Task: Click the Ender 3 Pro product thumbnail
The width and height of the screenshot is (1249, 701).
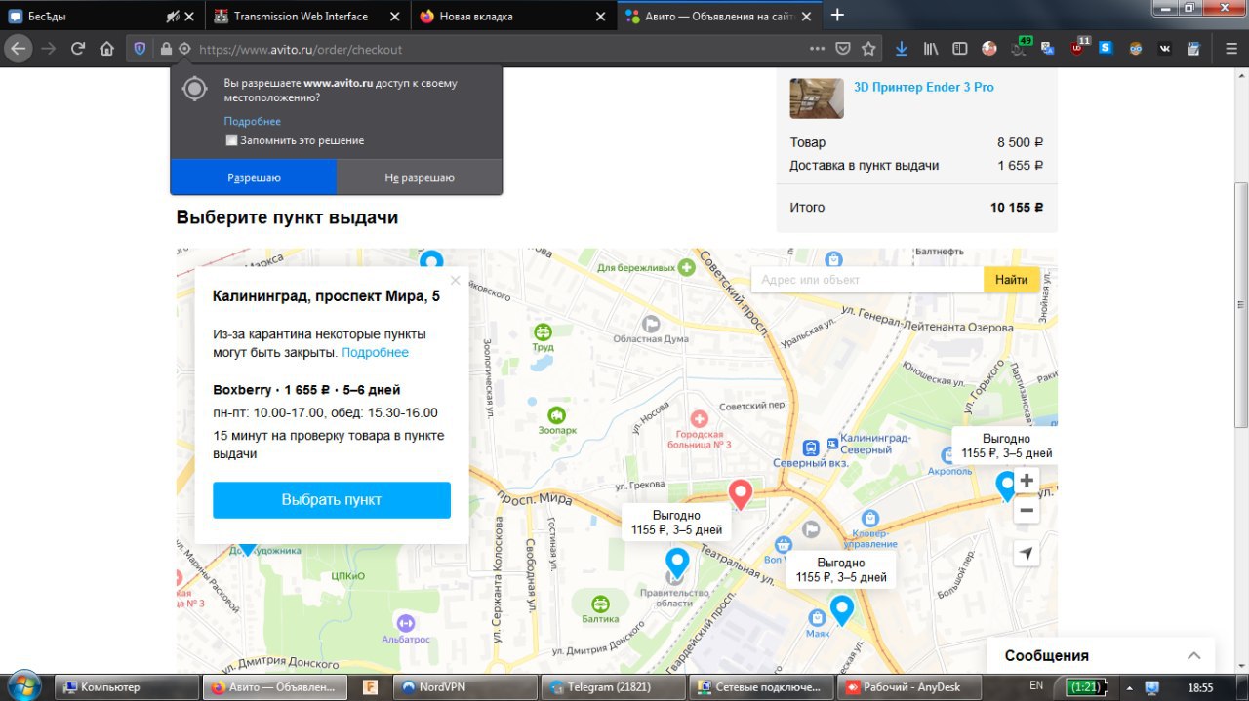Action: pyautogui.click(x=817, y=98)
